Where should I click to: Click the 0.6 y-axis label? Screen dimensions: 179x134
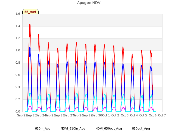tap(18, 75)
